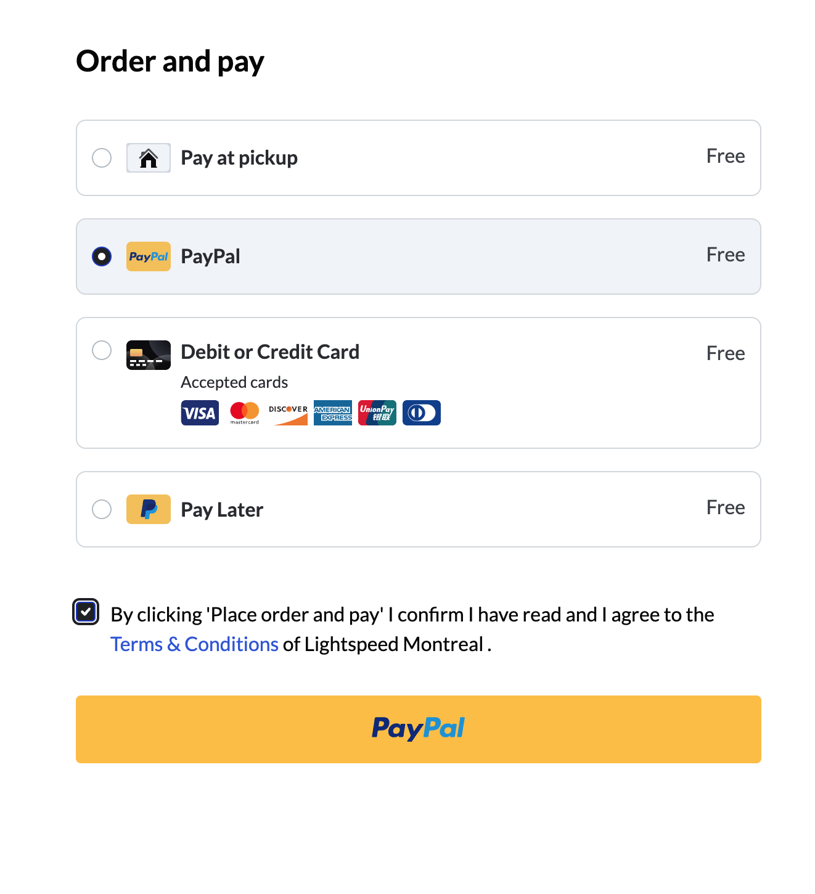
Task: Select the Pay Later radio button
Action: [102, 509]
